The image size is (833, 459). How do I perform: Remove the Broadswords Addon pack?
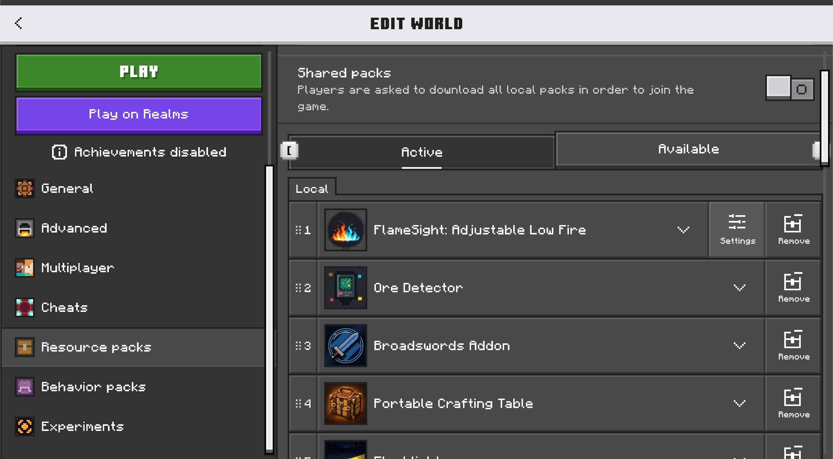click(x=794, y=345)
